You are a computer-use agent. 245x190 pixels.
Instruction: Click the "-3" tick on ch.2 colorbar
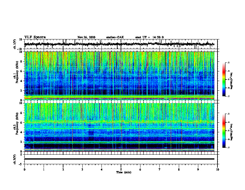click(228, 114)
